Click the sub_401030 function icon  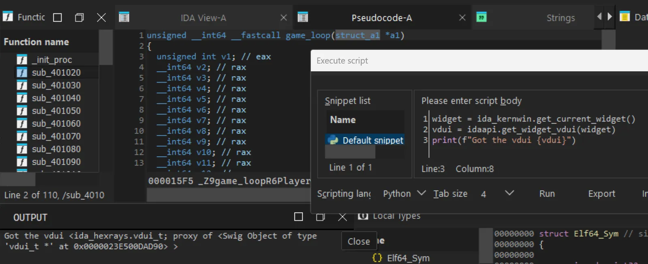[x=22, y=85]
